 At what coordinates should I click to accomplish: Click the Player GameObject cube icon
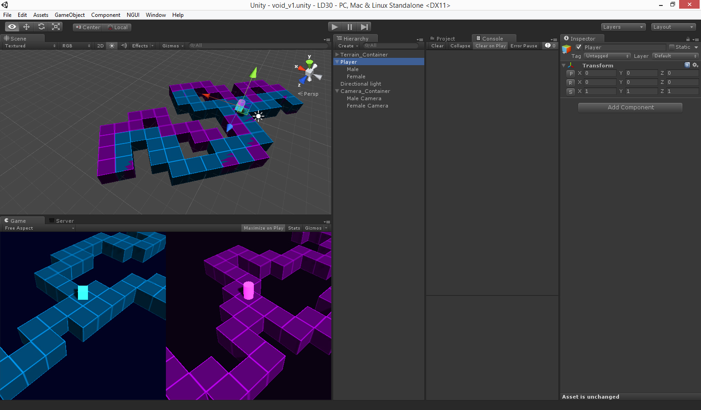(x=567, y=48)
